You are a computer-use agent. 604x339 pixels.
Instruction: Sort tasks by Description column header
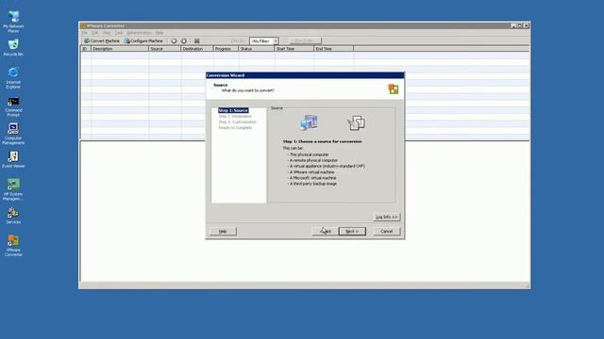[120, 49]
